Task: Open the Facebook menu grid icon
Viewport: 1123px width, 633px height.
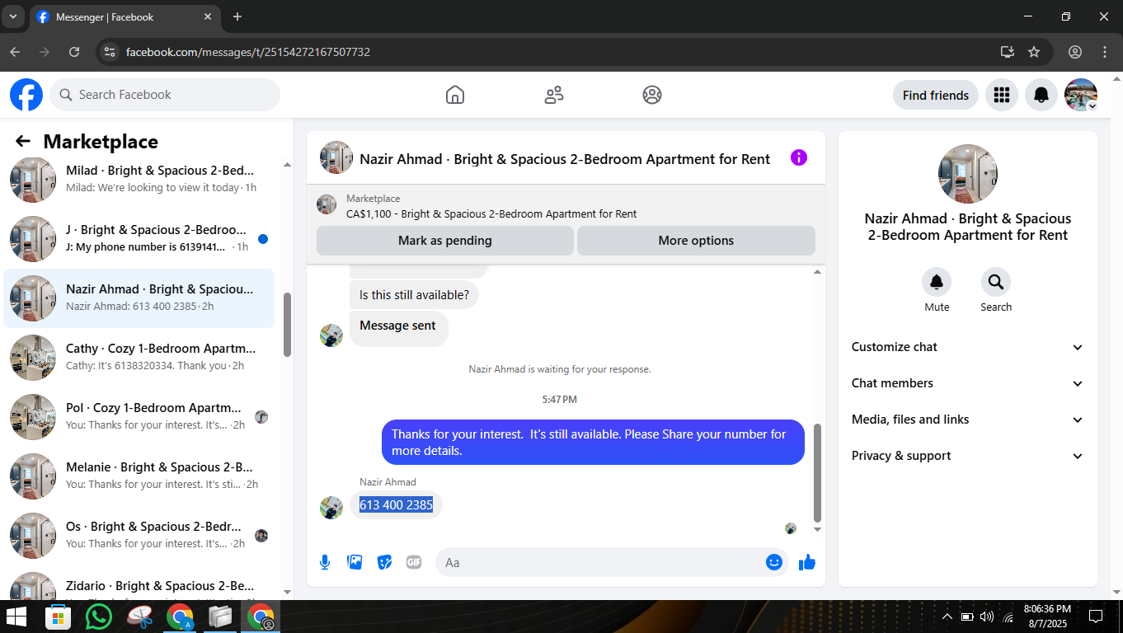Action: [x=1002, y=95]
